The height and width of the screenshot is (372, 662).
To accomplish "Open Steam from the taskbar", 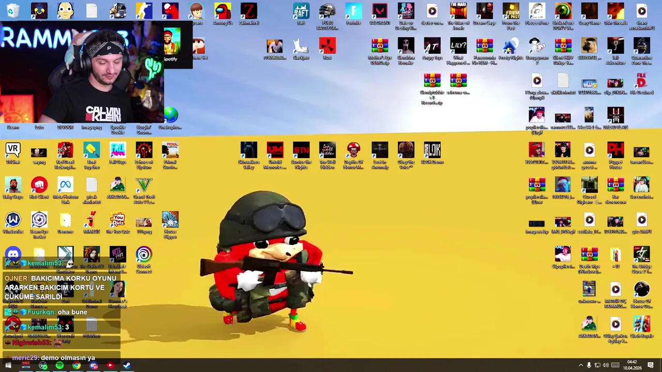I will pos(127,366).
